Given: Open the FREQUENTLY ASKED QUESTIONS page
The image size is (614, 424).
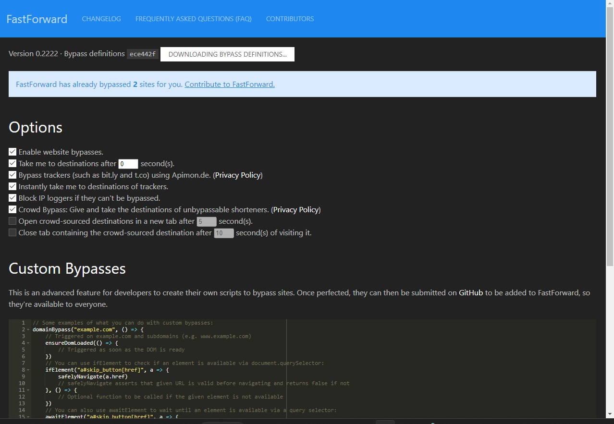Looking at the screenshot, I should click(x=194, y=19).
